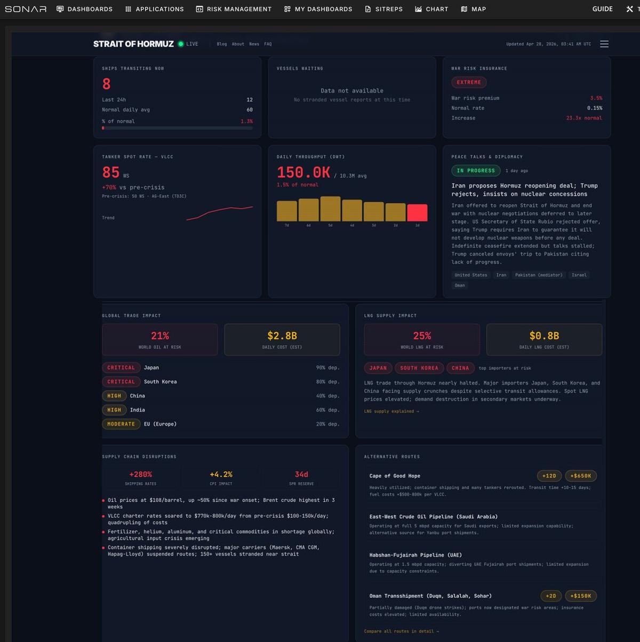Open the Map icon
The height and width of the screenshot is (642, 640).
(463, 9)
